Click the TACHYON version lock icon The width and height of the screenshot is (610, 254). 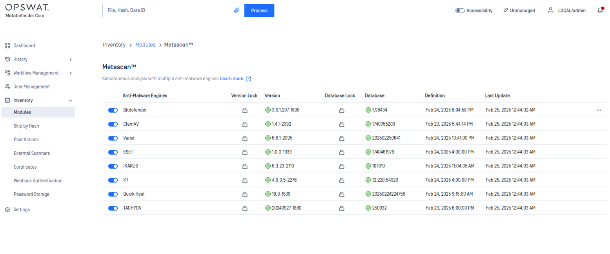pos(245,208)
